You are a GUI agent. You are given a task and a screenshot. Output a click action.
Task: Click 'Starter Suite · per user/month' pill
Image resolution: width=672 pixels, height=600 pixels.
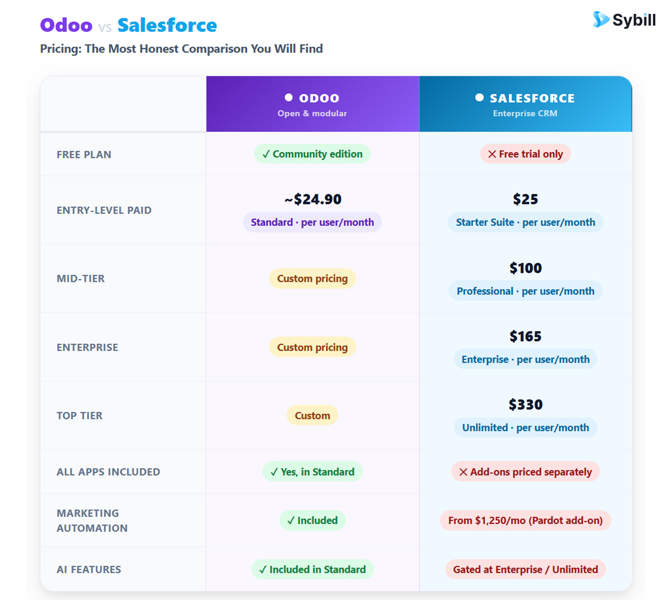[x=525, y=222]
